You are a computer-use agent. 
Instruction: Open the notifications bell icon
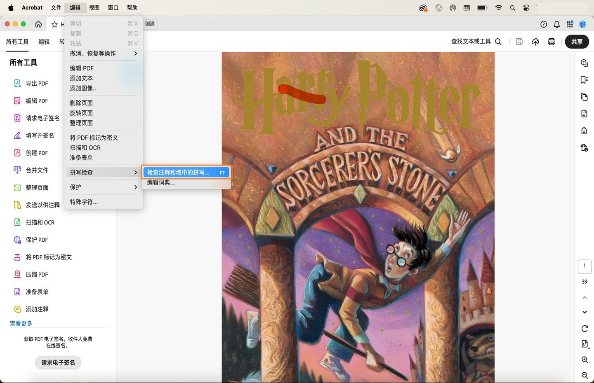[556, 24]
